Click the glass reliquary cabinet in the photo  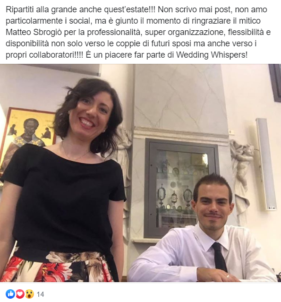tap(181, 188)
